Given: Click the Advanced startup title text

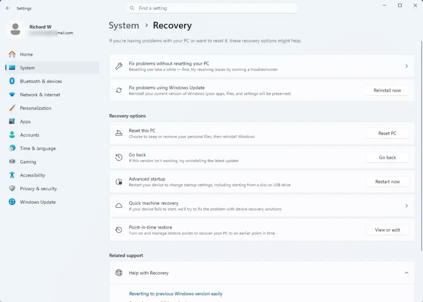Looking at the screenshot, I should 147,179.
